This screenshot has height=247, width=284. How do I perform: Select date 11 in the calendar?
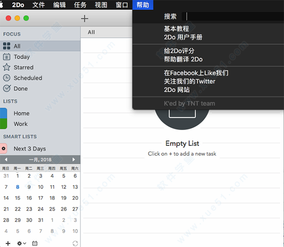(52, 187)
